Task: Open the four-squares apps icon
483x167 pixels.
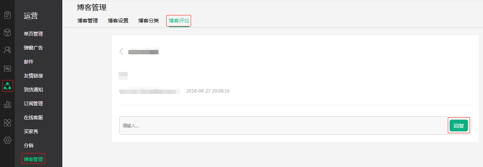Action: (7, 122)
